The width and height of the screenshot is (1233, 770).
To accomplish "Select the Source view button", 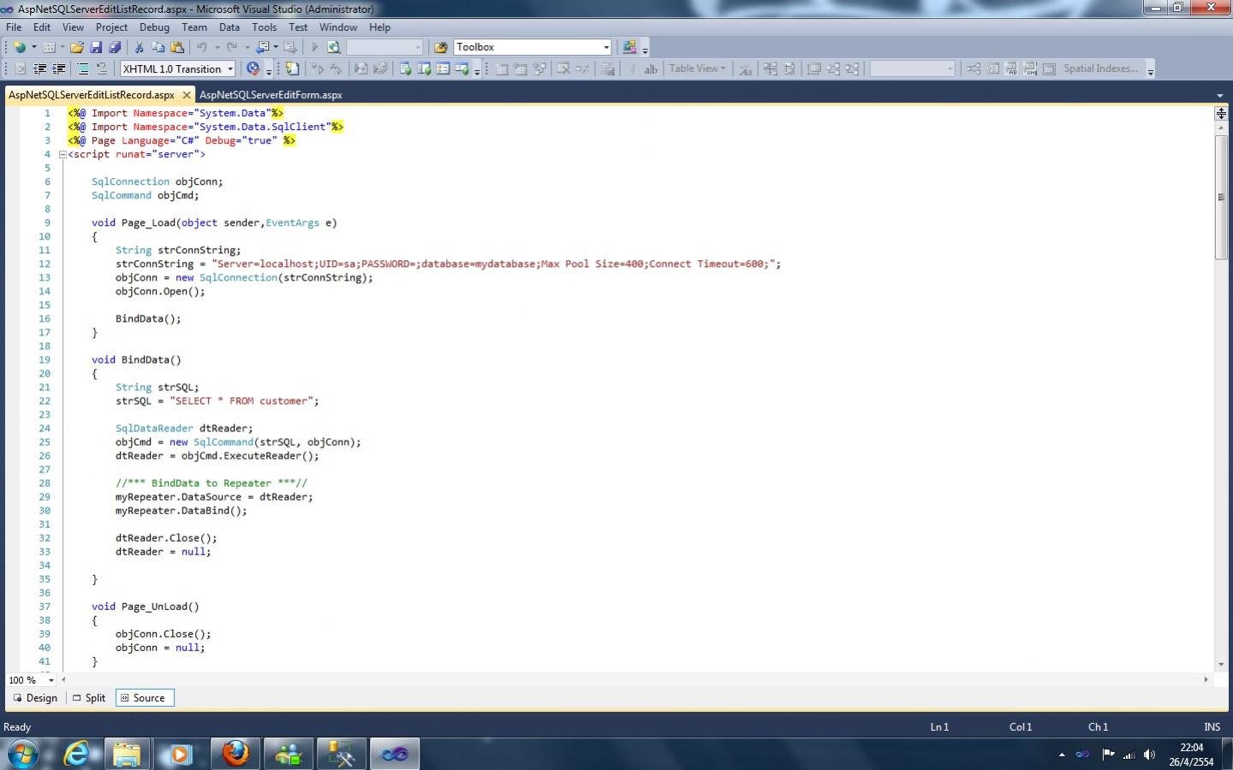I will 145,698.
